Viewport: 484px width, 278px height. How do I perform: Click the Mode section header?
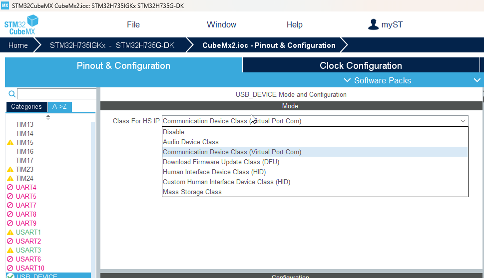point(291,106)
